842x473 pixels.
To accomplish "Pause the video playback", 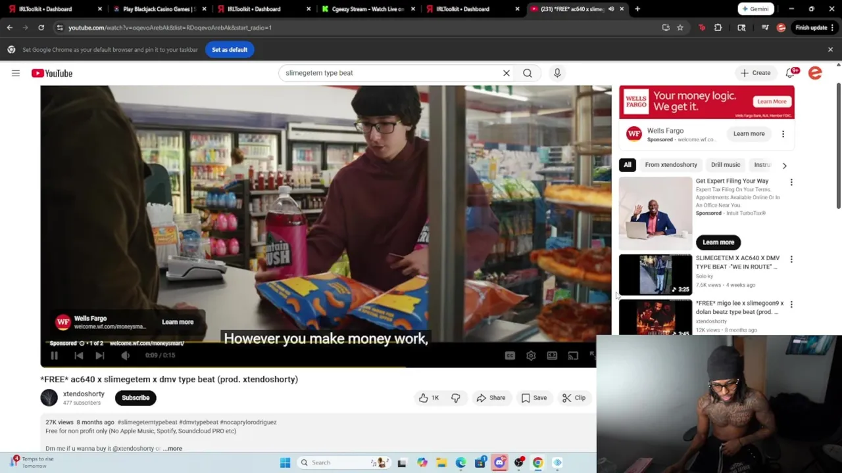I will tap(54, 355).
